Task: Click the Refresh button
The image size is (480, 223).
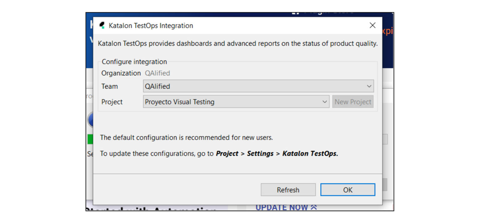Action: [x=288, y=190]
